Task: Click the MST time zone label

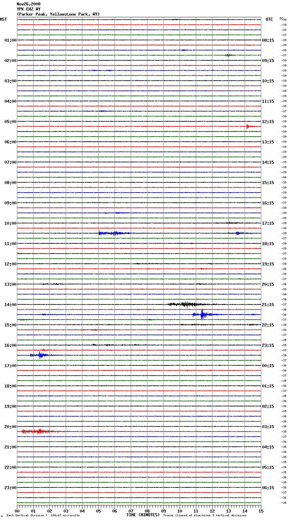Action: point(3,19)
